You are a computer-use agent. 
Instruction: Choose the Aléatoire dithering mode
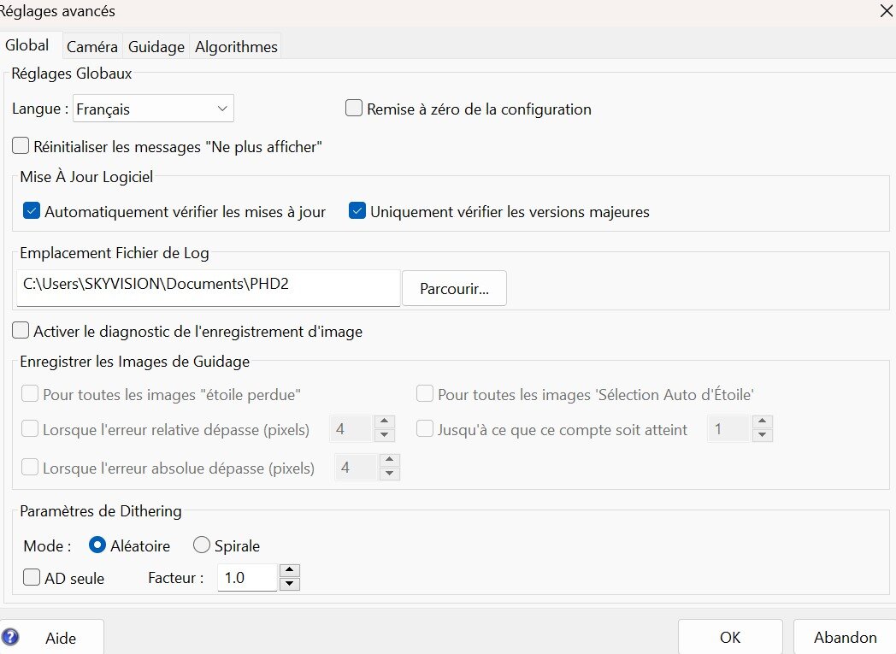coord(97,545)
